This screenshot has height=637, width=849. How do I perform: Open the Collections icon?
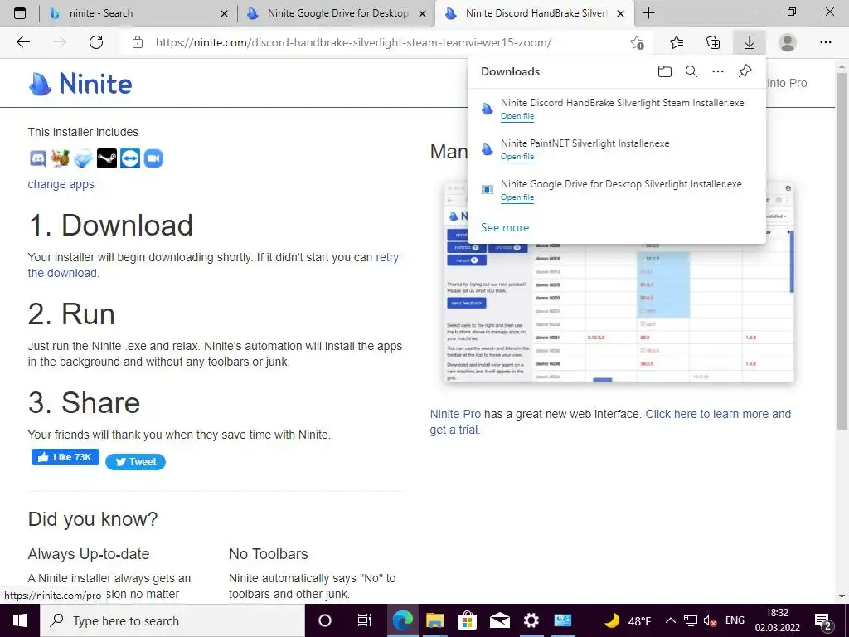pyautogui.click(x=713, y=42)
